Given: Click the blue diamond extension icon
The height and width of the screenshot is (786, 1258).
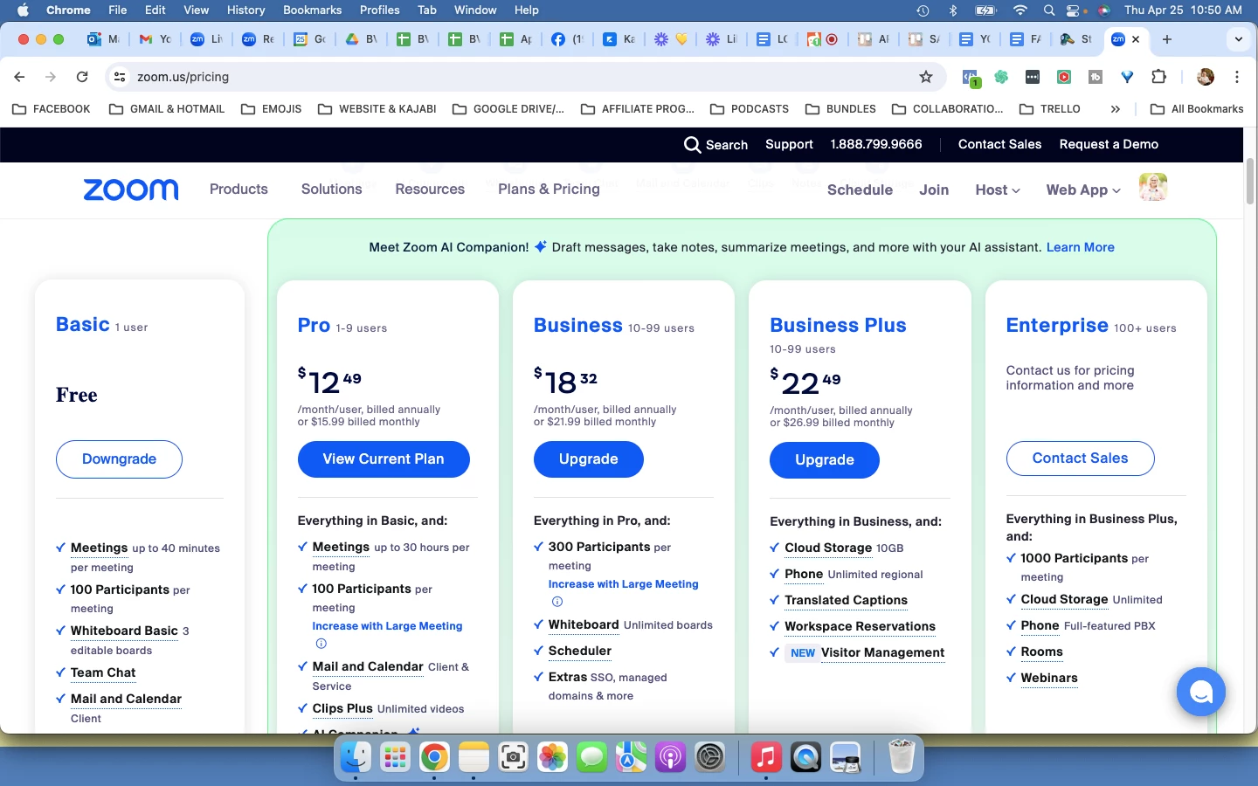Looking at the screenshot, I should (1127, 77).
